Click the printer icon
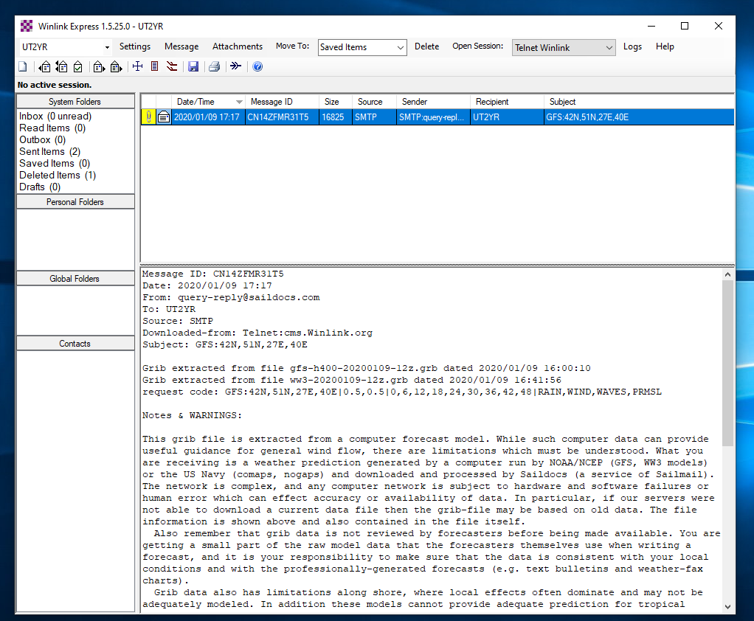This screenshot has width=754, height=621. pyautogui.click(x=215, y=67)
